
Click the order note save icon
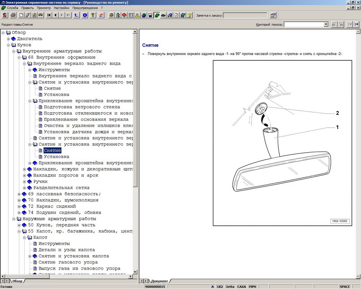273,16
